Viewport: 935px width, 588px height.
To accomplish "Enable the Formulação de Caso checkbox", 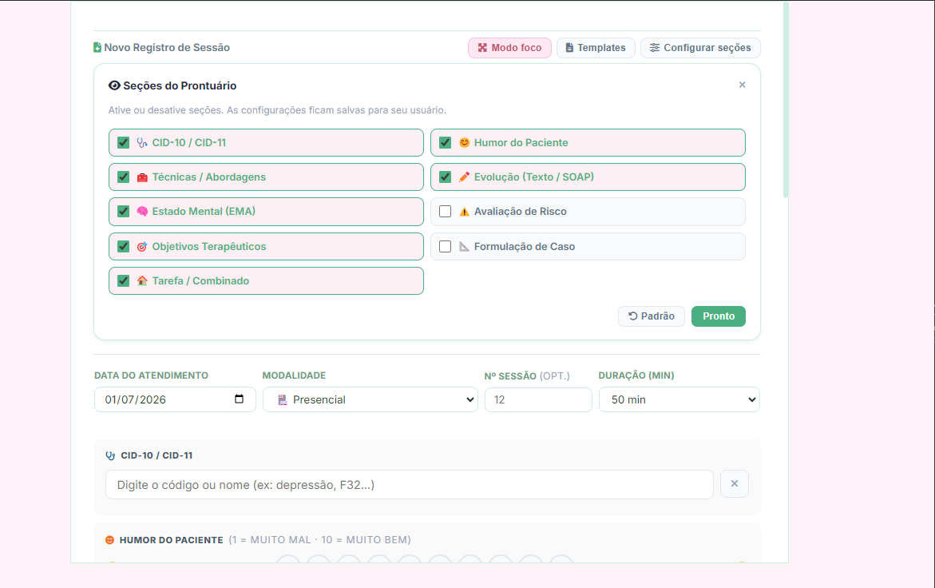I will coord(445,246).
